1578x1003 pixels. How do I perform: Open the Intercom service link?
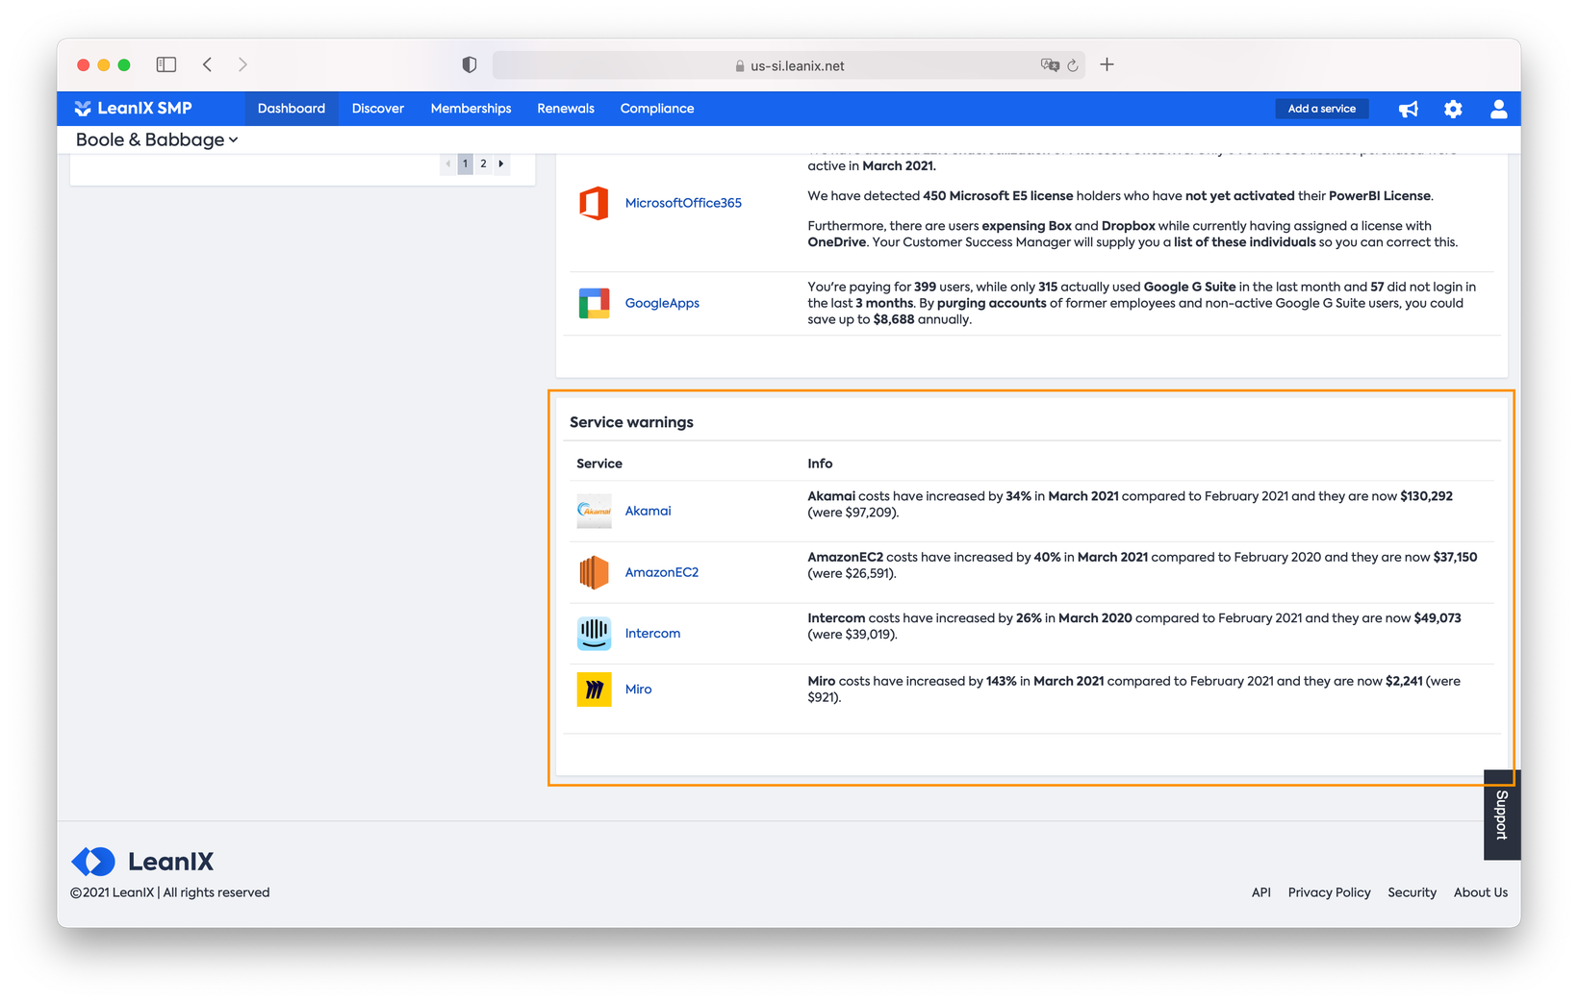coord(652,633)
